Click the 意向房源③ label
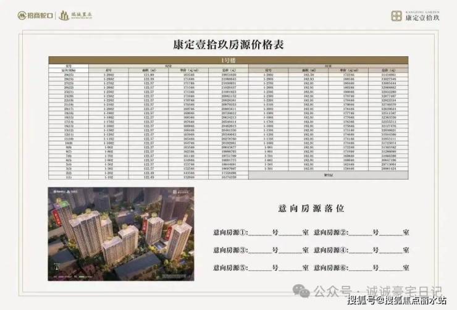The width and height of the screenshot is (457, 310). click(230, 250)
